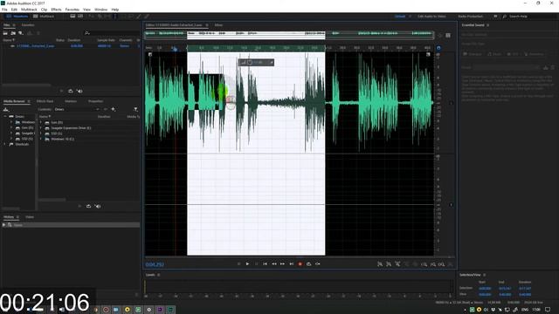Viewport: 559px width, 314px height.
Task: Adjust the HUD volume gain knob
Action: coord(250,63)
